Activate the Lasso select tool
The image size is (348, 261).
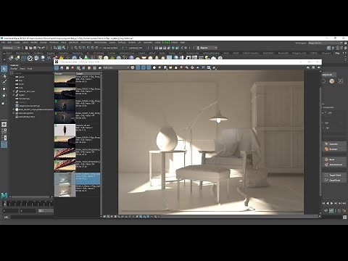pos(4,76)
